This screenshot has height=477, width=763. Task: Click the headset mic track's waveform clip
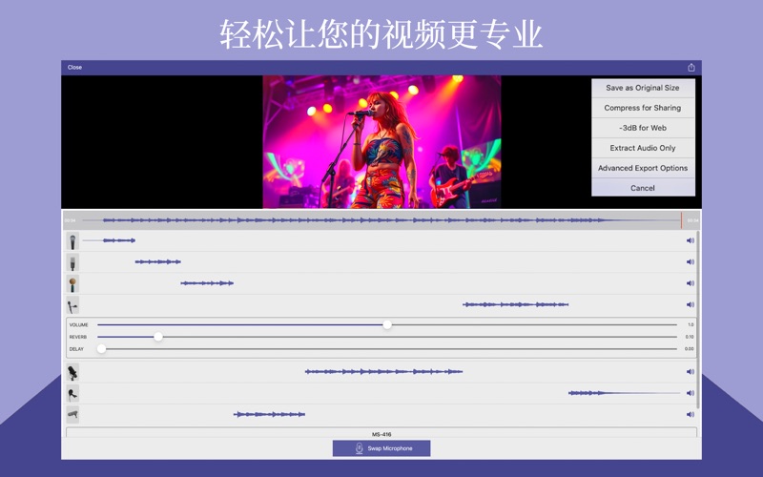pos(515,304)
